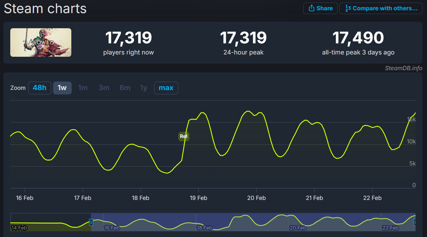The height and width of the screenshot is (237, 427).
Task: Click the 10k y-axis label
Action: pos(411,141)
